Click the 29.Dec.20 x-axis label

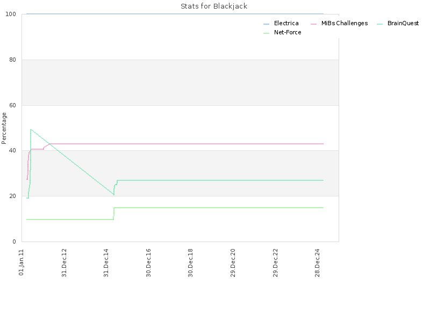233,263
